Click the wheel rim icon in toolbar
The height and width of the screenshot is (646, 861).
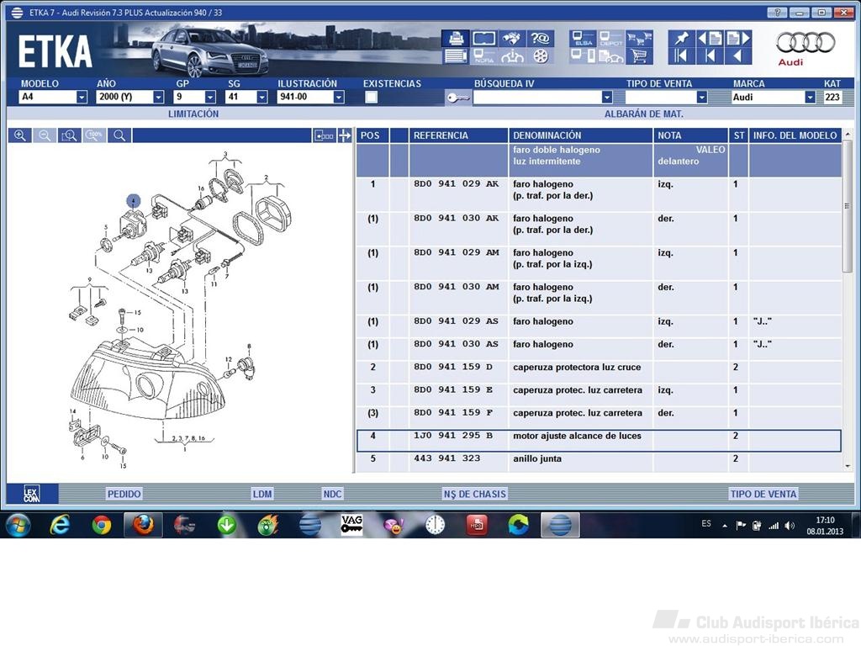click(541, 56)
